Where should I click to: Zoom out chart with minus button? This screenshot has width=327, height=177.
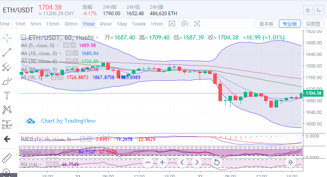148,162
